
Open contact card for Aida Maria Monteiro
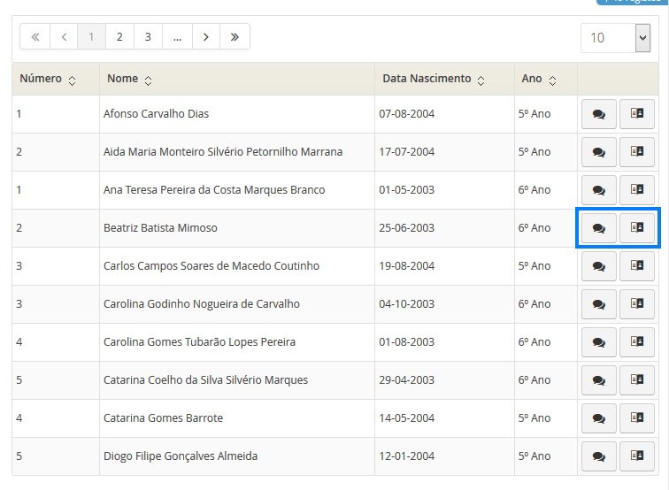(x=636, y=152)
